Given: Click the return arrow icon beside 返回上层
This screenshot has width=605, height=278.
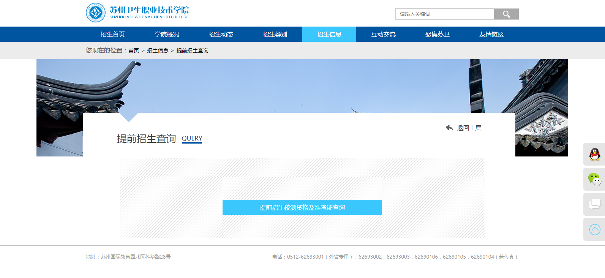Looking at the screenshot, I should click(x=449, y=128).
